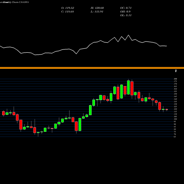Click the 80 price axis label
Screen dimensions: 184x184
pos(175,129)
